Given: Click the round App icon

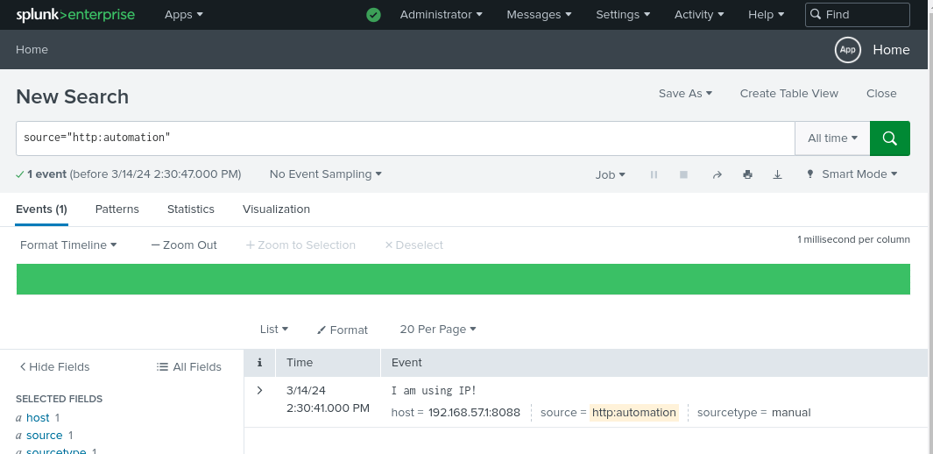Looking at the screenshot, I should click(847, 50).
